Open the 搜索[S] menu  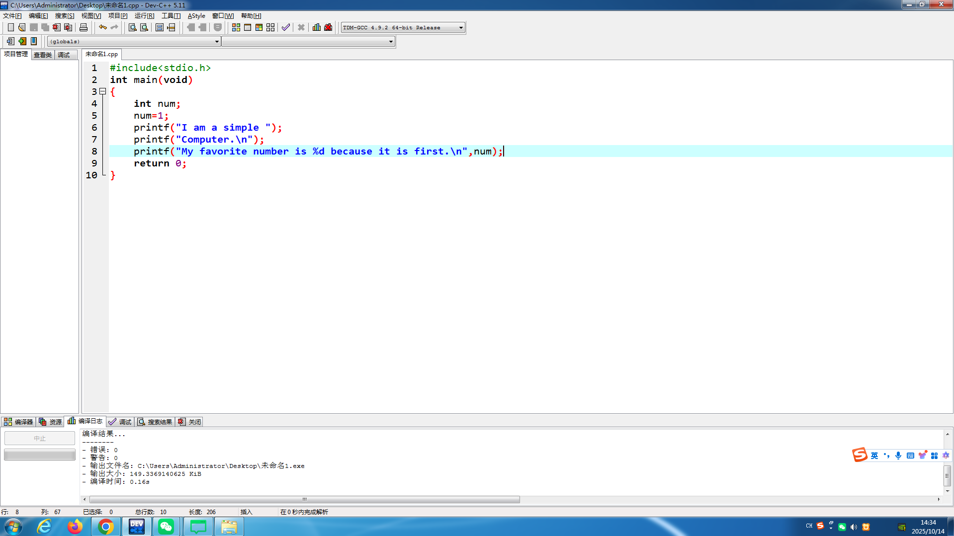click(65, 16)
